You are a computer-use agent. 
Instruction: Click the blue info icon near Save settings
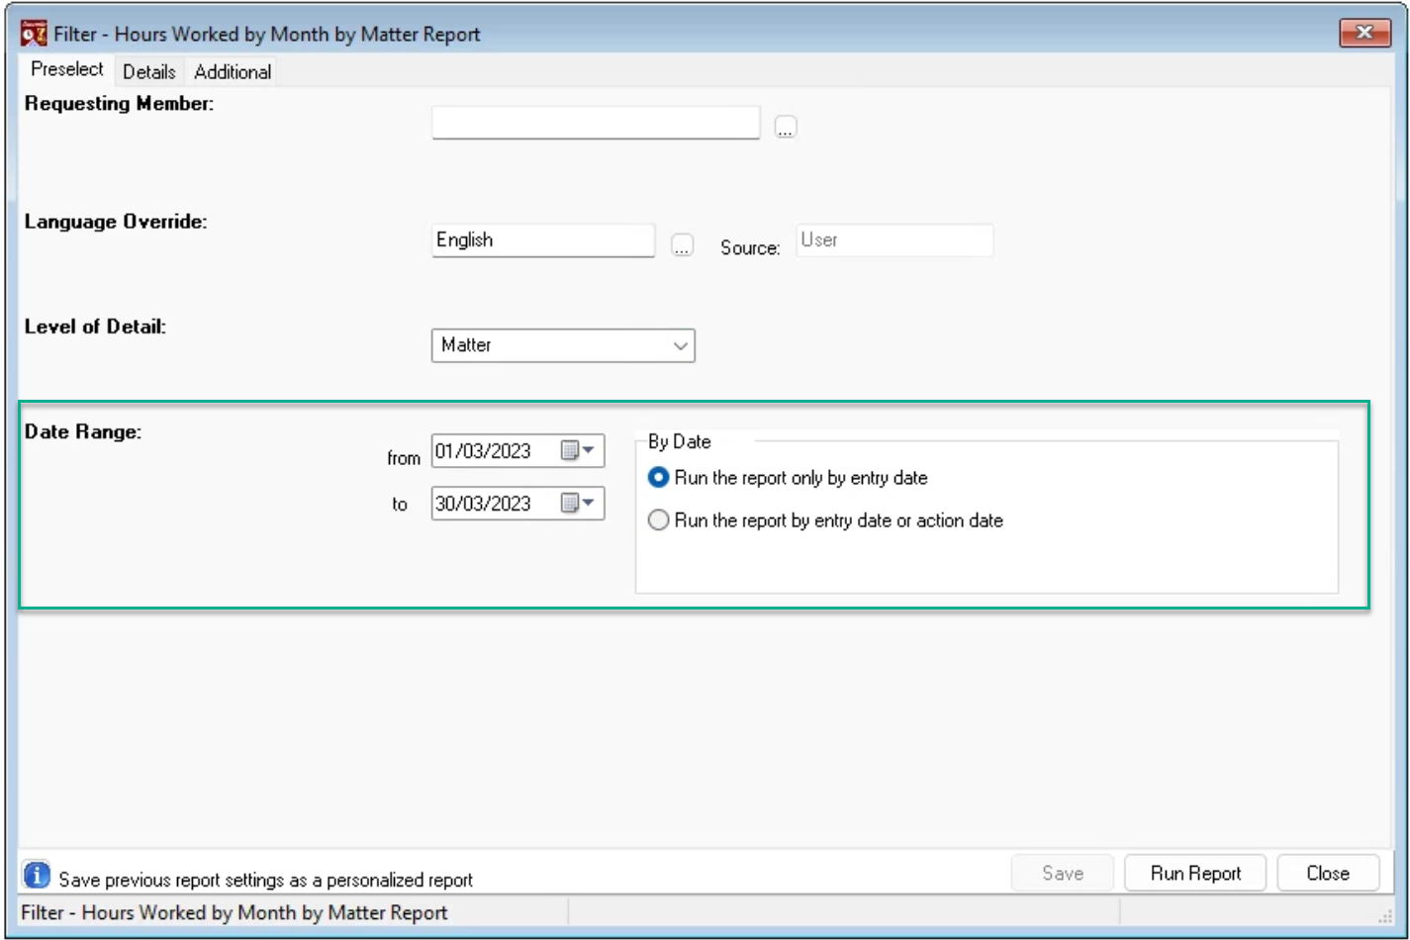37,875
